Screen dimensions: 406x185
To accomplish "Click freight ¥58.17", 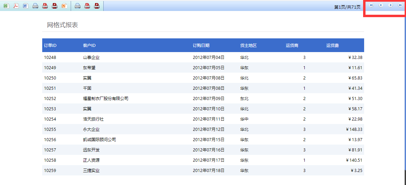I will pos(355,109).
